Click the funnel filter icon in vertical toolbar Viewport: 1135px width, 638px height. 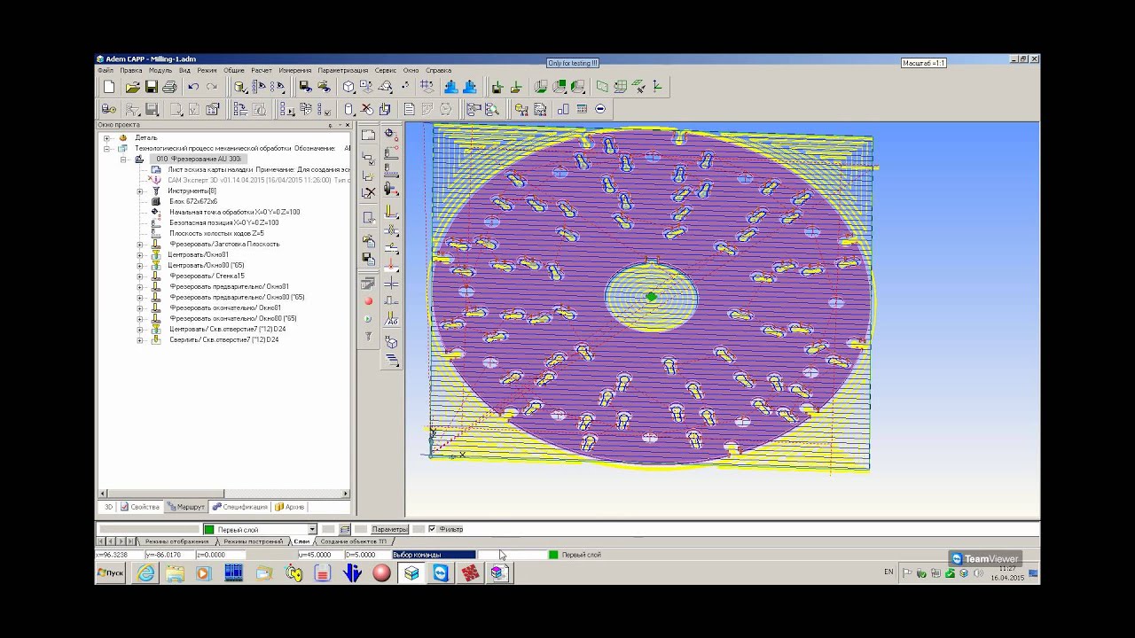pos(368,337)
